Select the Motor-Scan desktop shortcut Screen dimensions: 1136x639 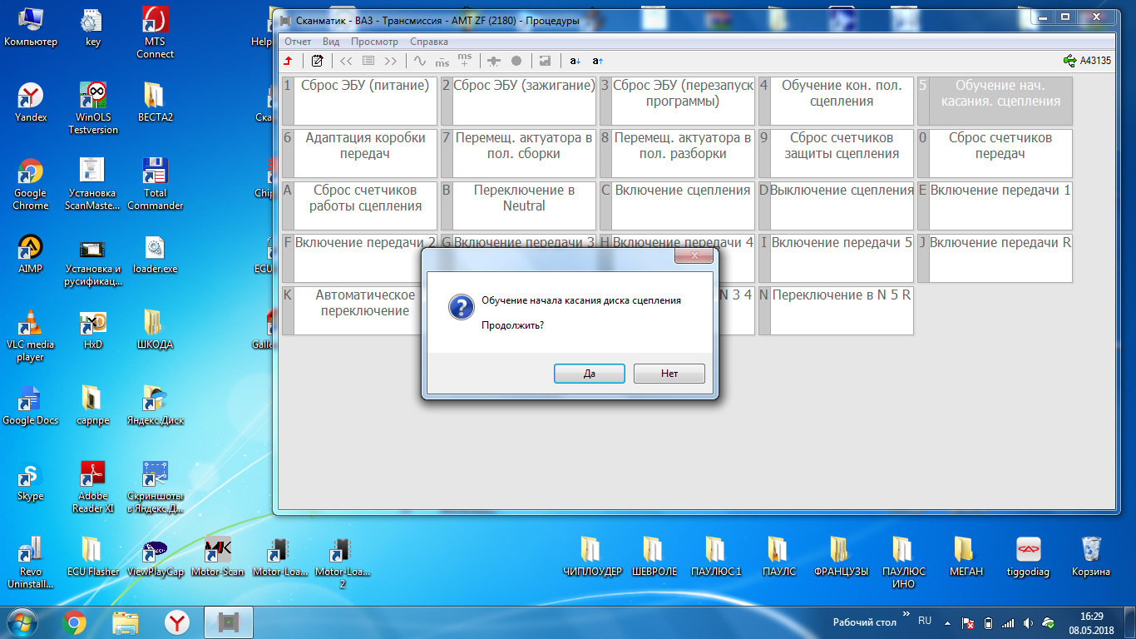tap(218, 557)
